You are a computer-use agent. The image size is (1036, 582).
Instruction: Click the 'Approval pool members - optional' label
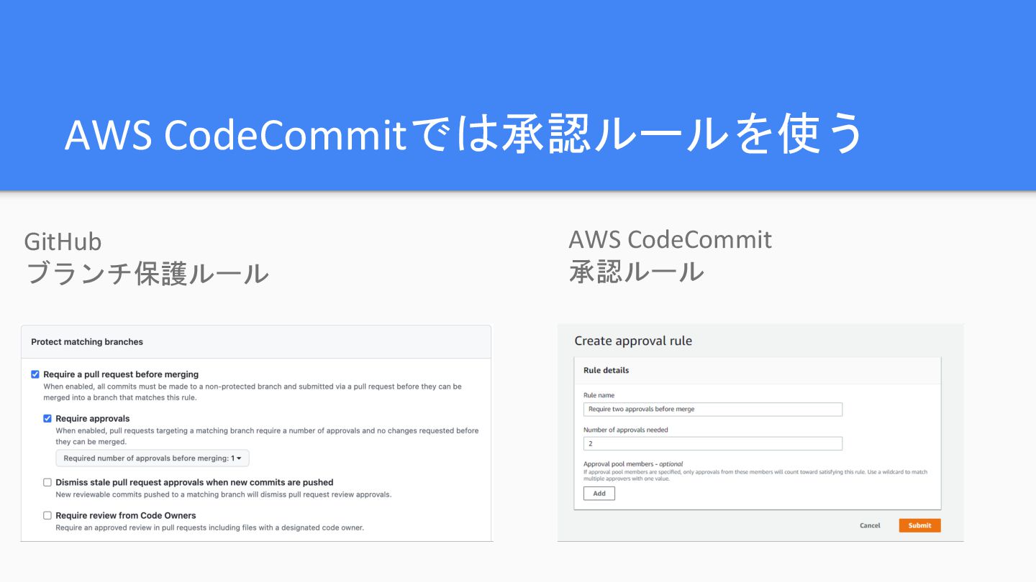coord(633,464)
